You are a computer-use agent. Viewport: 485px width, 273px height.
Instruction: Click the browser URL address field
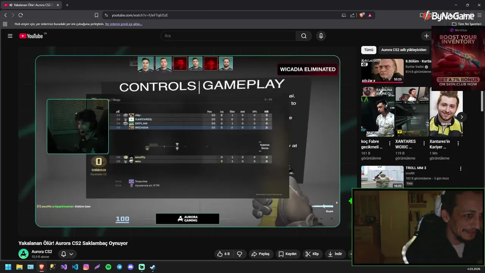coord(224,15)
